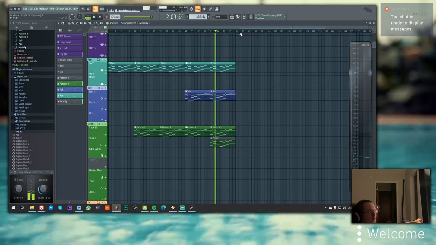Viewport: 436px width, 245px height.
Task: Select the Delete tool in playlist toolbar
Action: (77, 23)
